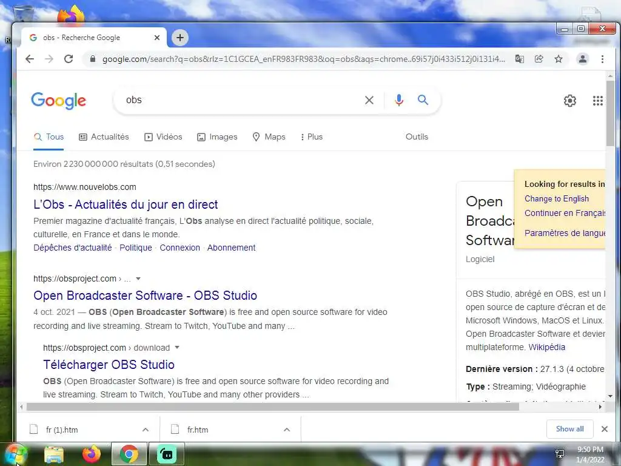Open the Abonnement sitelink
Viewport: 621px width, 466px height.
(x=231, y=248)
